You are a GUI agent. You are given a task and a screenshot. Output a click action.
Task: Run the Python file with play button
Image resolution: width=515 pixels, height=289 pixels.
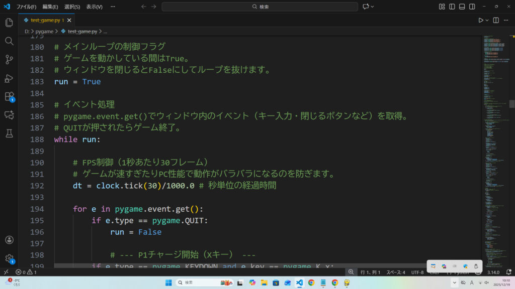480,20
